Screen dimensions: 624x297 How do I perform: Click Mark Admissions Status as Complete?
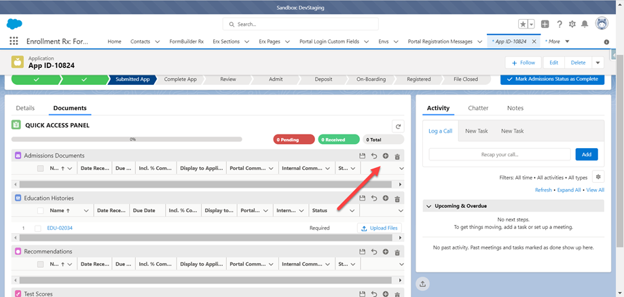point(553,79)
